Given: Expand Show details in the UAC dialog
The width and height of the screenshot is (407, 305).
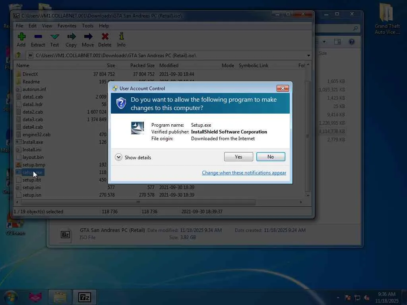Looking at the screenshot, I should coord(133,157).
